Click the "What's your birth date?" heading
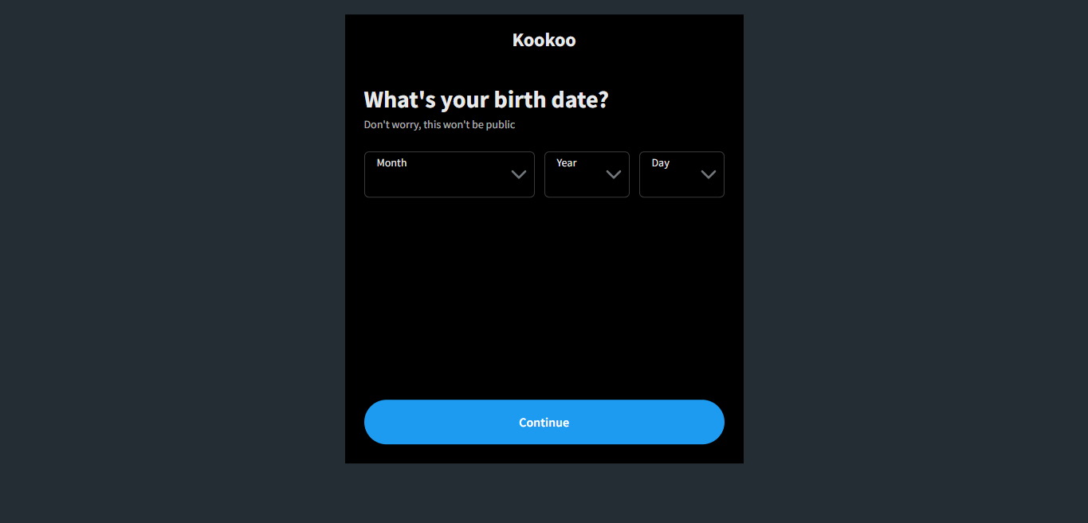Screen dimensions: 1088x523 pyautogui.click(x=485, y=100)
